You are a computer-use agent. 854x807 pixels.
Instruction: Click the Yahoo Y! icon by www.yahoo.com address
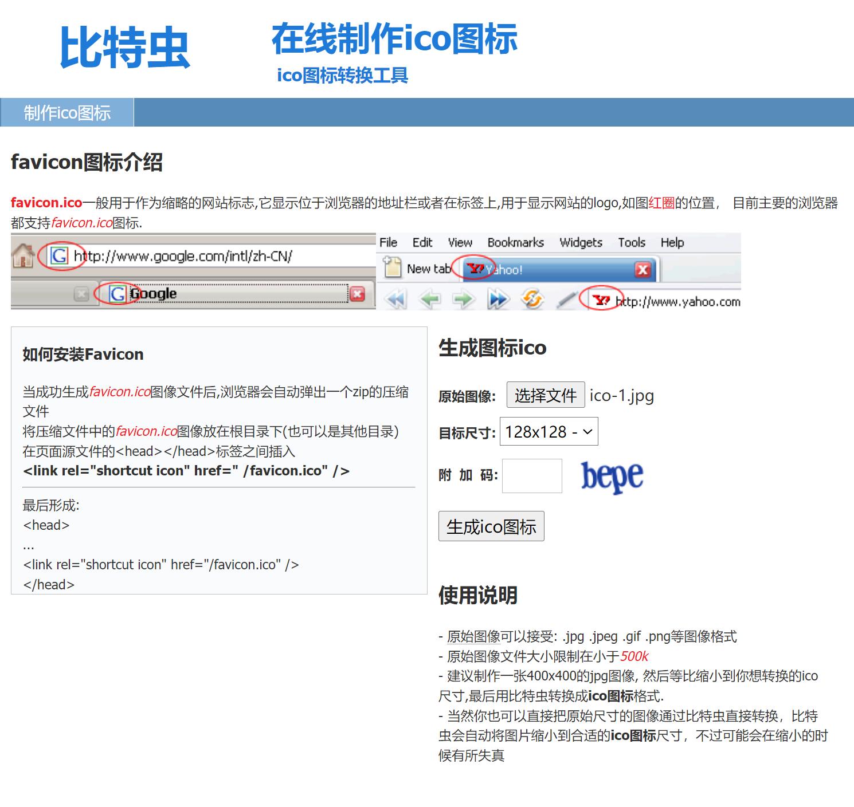point(601,300)
